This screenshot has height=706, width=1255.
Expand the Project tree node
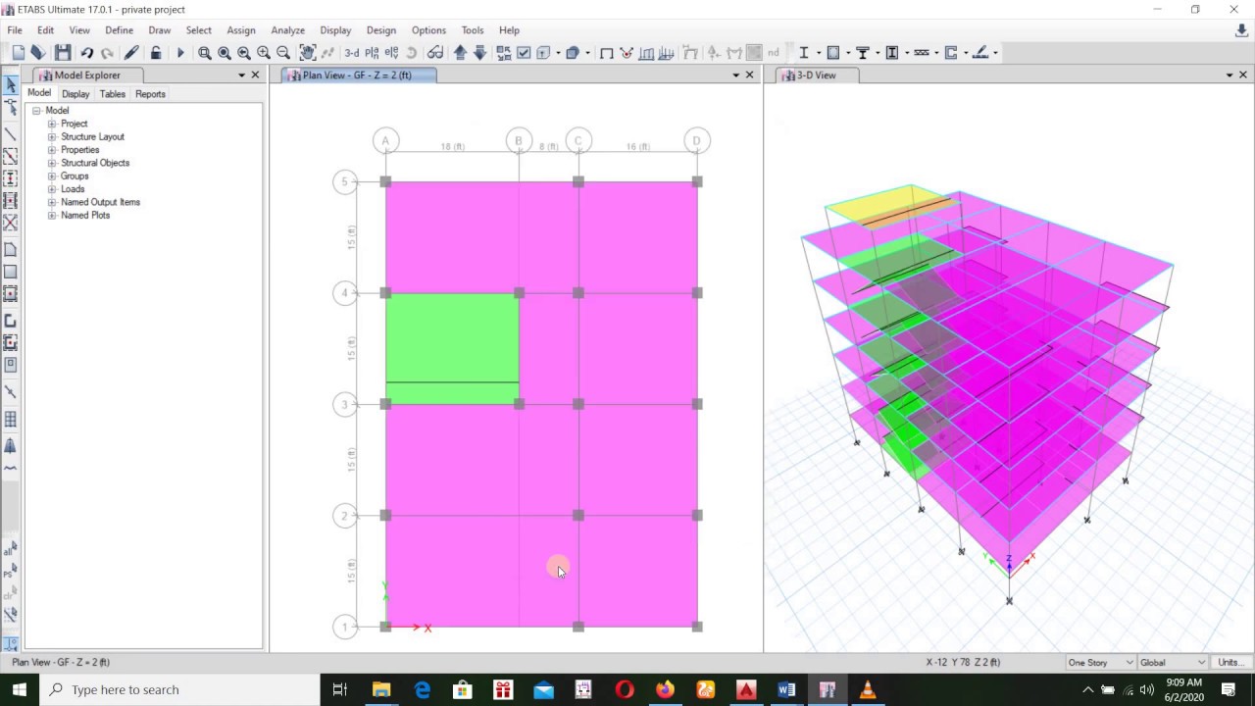tap(52, 125)
